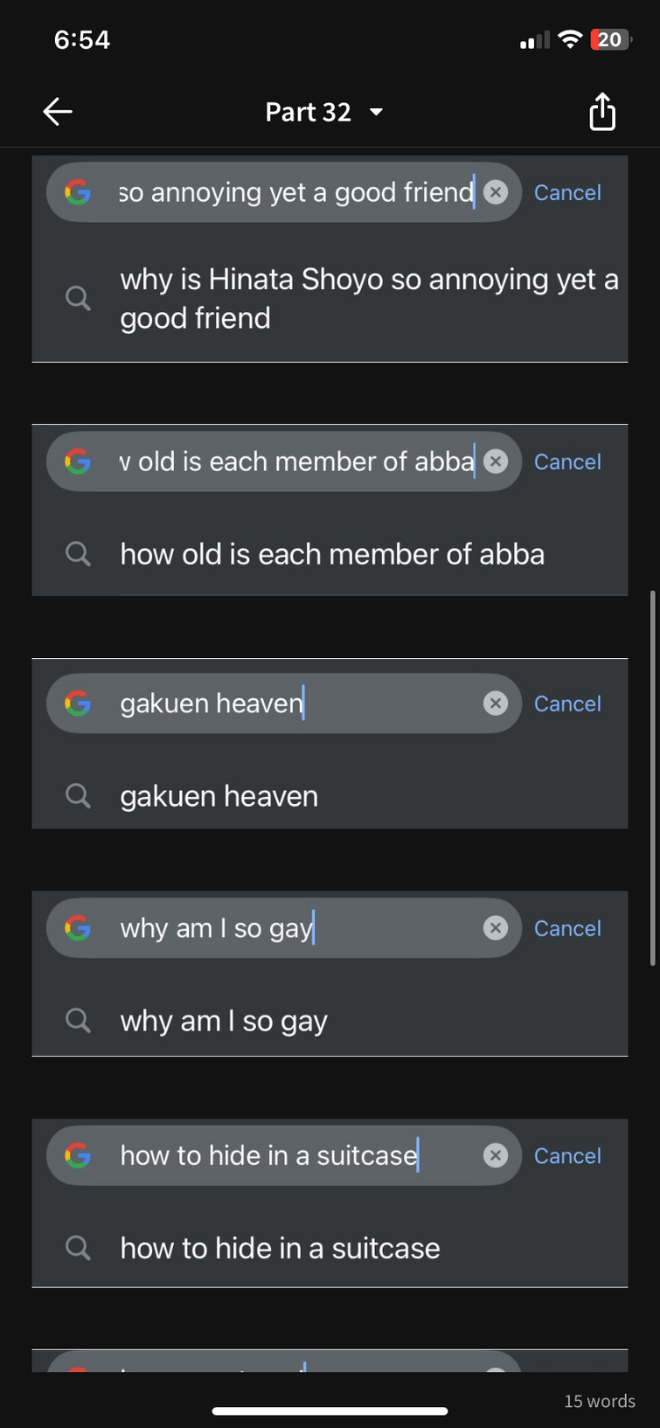Tap the back arrow icon

pos(58,112)
